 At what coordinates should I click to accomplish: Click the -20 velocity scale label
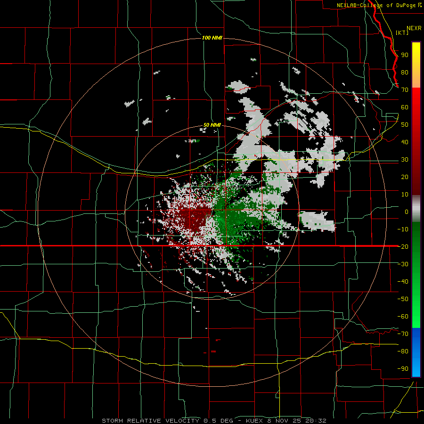coord(403,247)
